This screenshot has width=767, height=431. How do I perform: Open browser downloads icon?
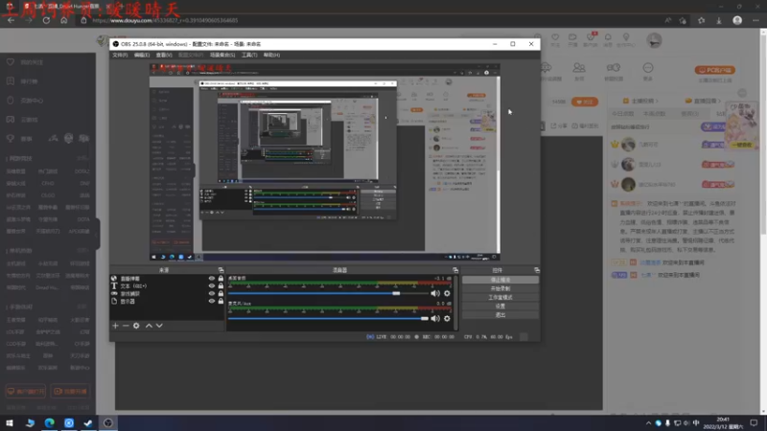(719, 20)
